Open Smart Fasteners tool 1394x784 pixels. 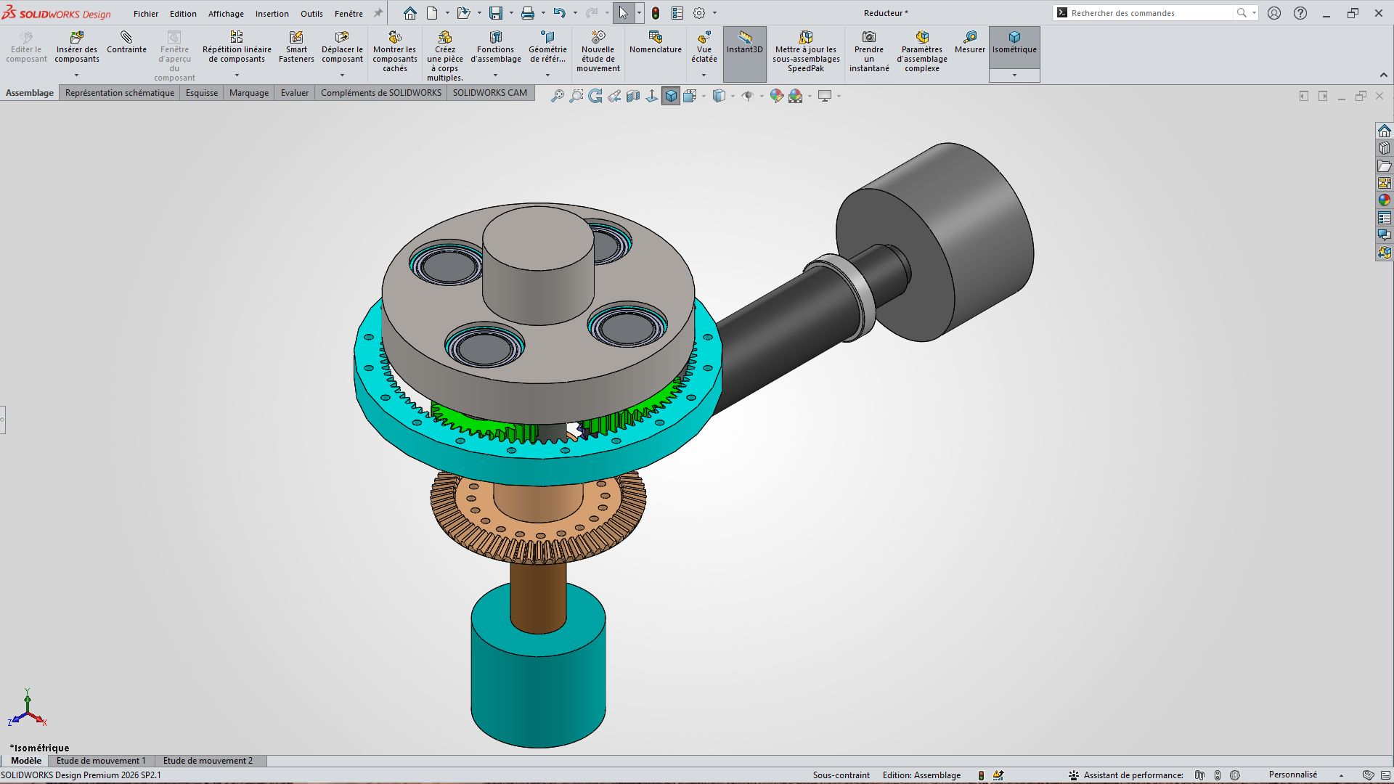296,48
